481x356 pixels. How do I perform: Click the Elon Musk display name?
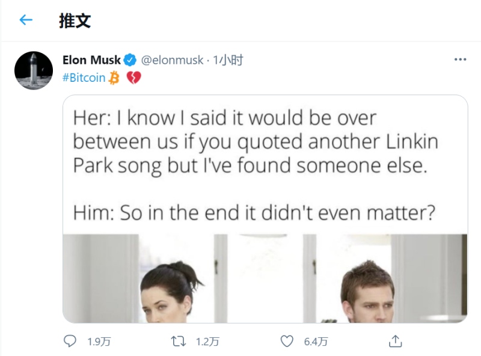91,60
